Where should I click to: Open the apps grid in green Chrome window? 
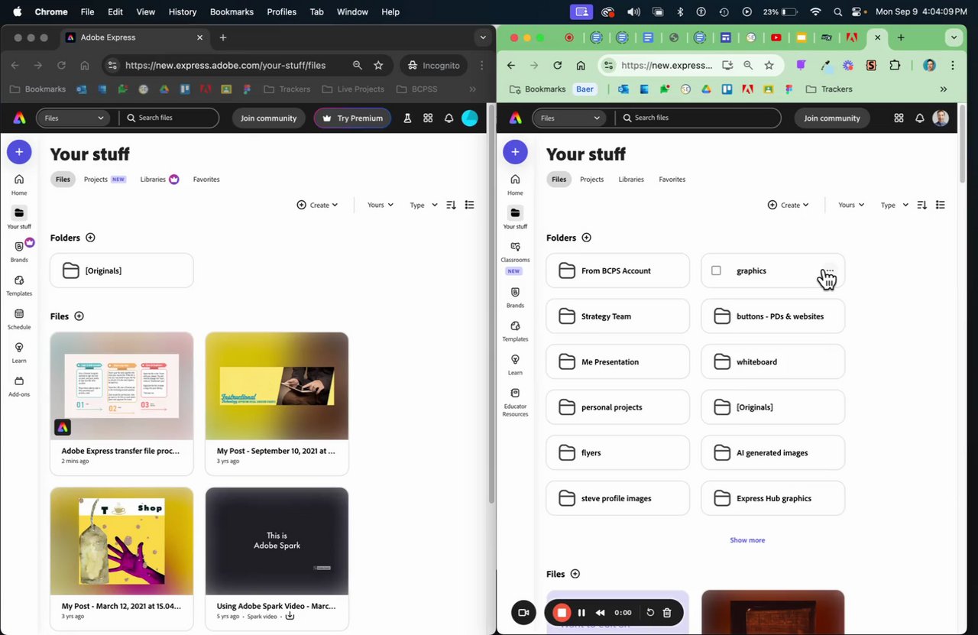(899, 118)
